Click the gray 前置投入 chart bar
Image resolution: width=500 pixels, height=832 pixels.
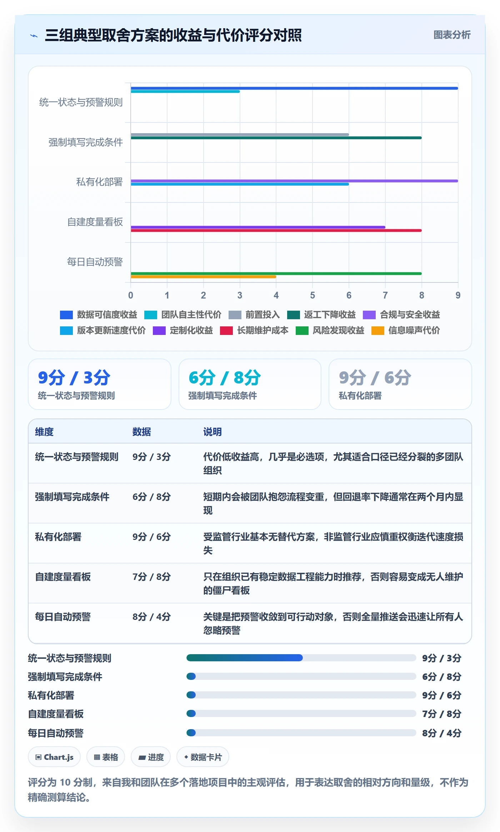coord(240,135)
